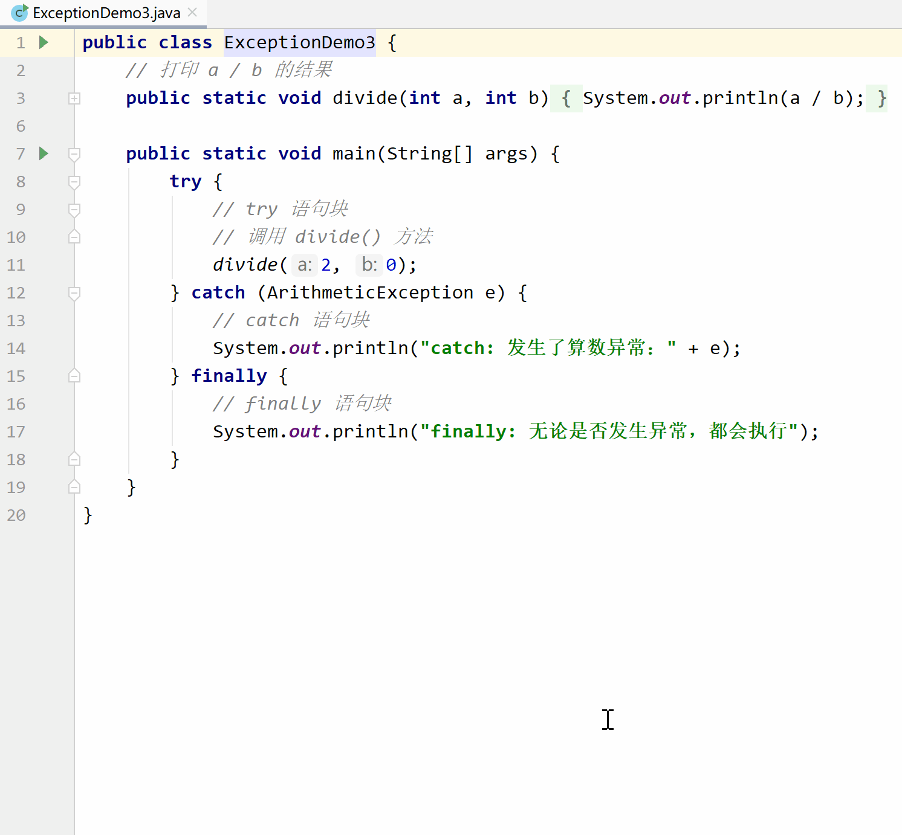
Task: Click comment '// catch 语句块'
Action: click(291, 320)
